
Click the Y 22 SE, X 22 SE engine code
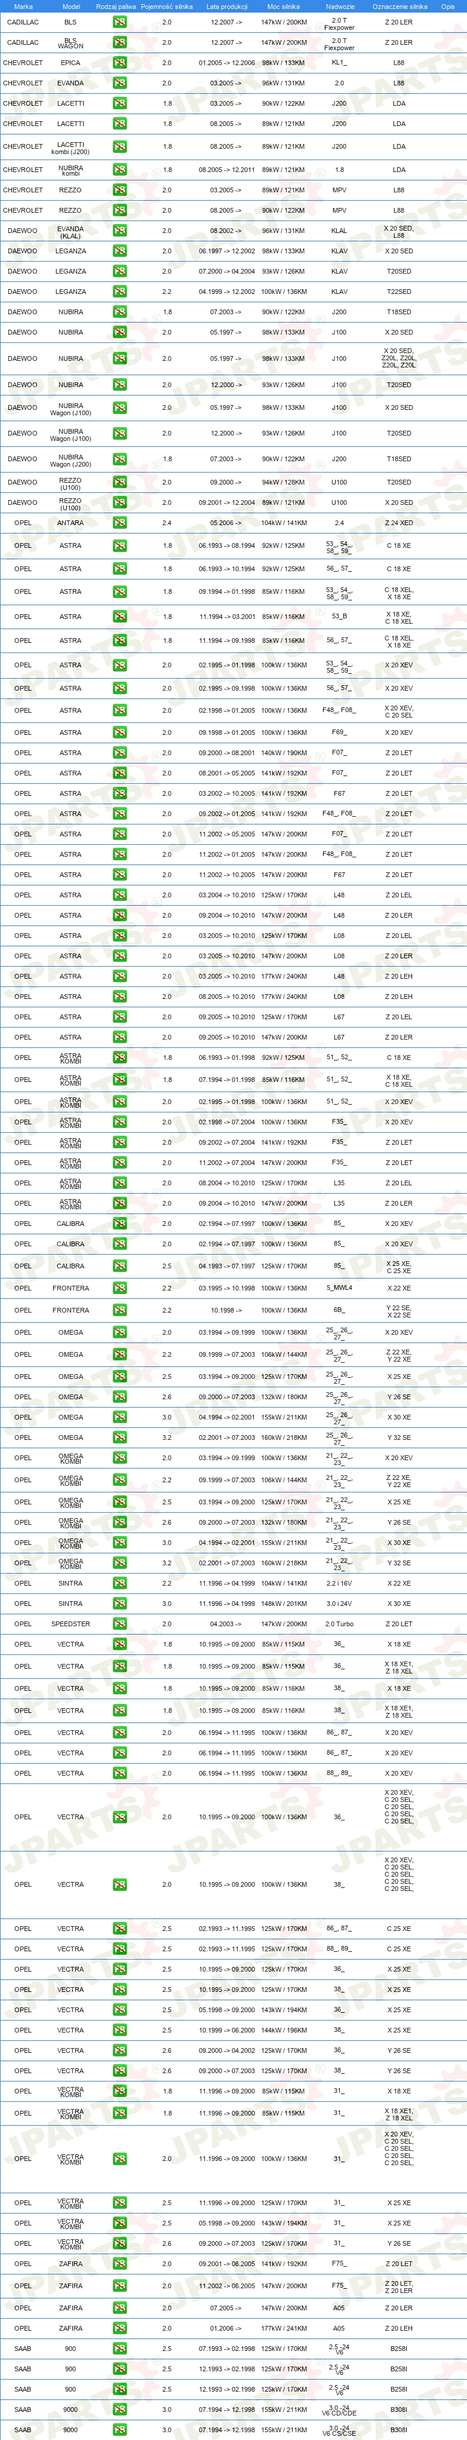(x=399, y=1310)
